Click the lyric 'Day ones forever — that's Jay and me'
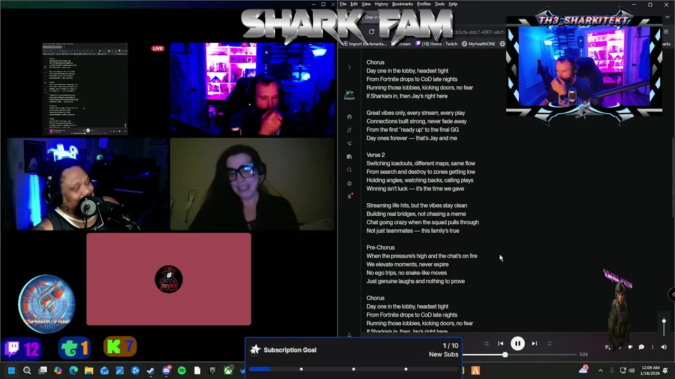Viewport: 675px width, 379px height. pos(412,138)
